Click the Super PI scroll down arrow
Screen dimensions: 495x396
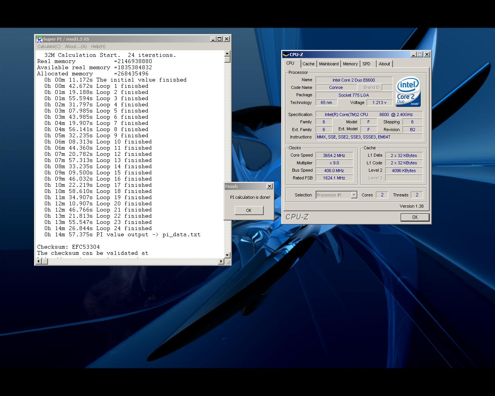[x=227, y=255]
